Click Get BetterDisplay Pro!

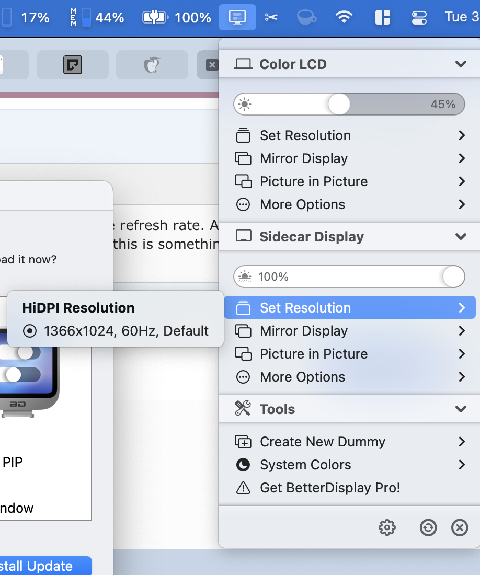350,488
